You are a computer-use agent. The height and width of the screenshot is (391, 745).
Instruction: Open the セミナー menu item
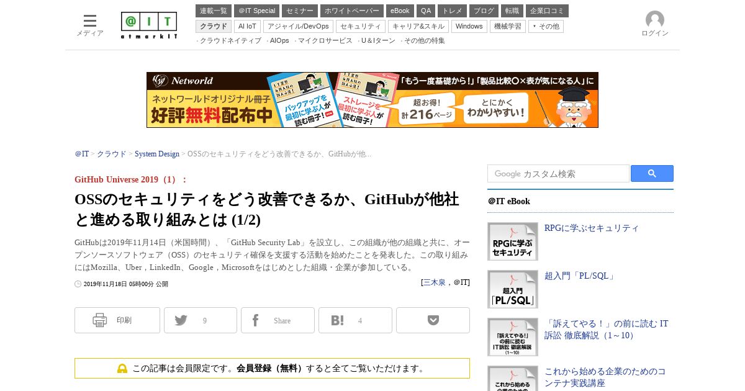coord(300,11)
